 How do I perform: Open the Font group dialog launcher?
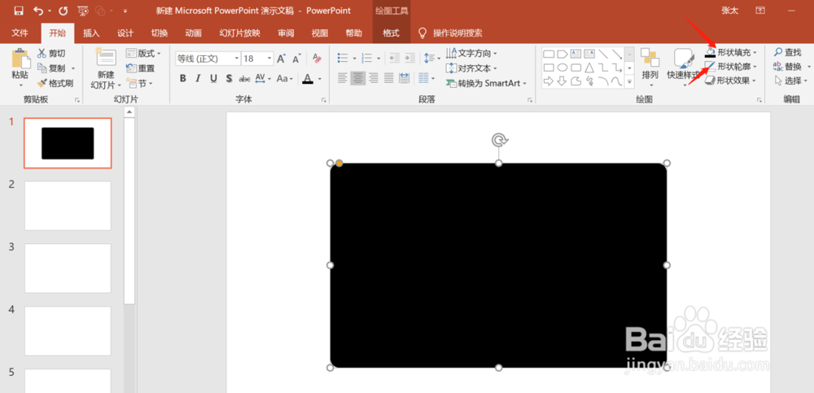coord(323,100)
